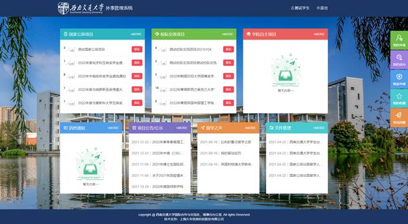Click the Southwest Jiaotong University logo
This screenshot has width=408, height=224.
click(x=81, y=8)
